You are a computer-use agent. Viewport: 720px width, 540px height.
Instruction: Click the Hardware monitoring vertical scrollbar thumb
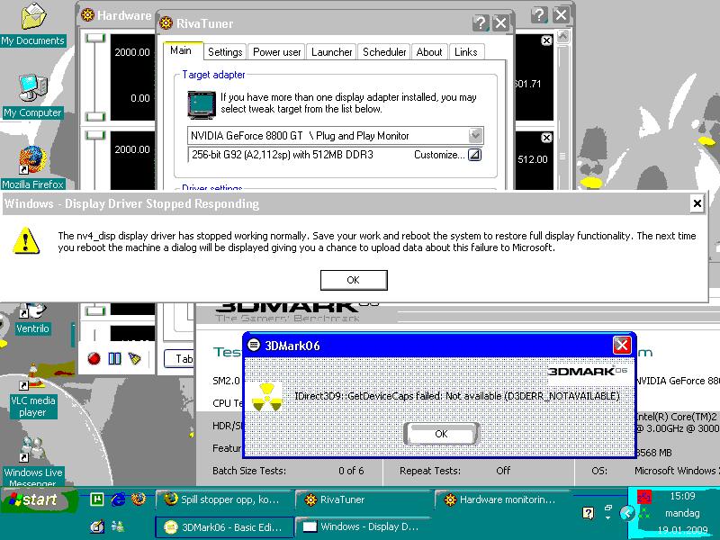tap(563, 156)
